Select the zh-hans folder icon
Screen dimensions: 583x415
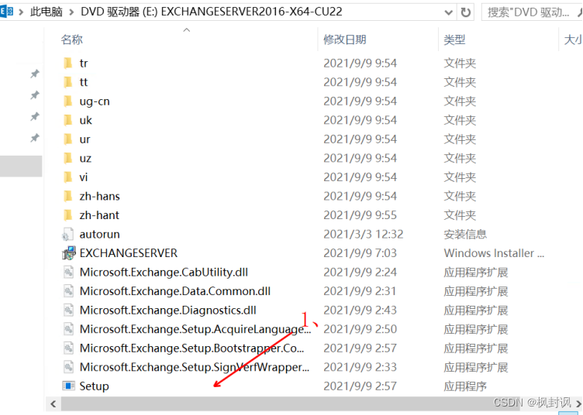point(68,196)
